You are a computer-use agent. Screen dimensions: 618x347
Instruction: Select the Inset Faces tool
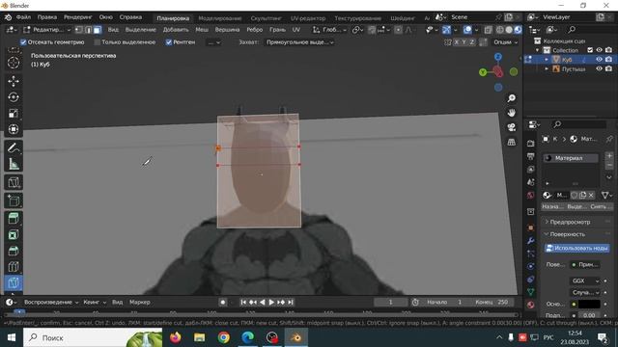[14, 235]
